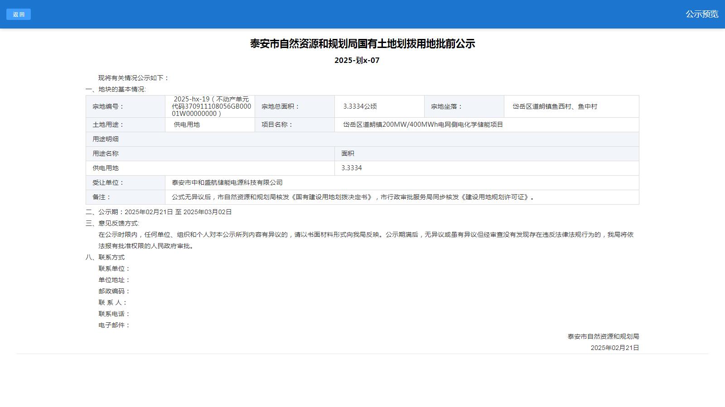Click the 宗地坐落： label cell
The width and height of the screenshot is (725, 407).
464,106
